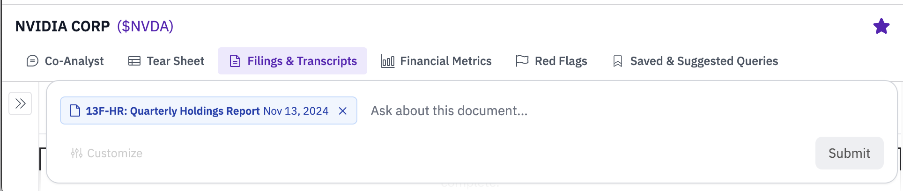This screenshot has height=191, width=903.
Task: Click the Tear Sheet table icon
Action: (134, 61)
